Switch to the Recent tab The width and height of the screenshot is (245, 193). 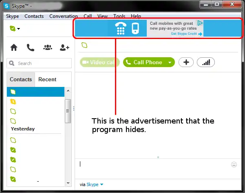click(x=47, y=79)
